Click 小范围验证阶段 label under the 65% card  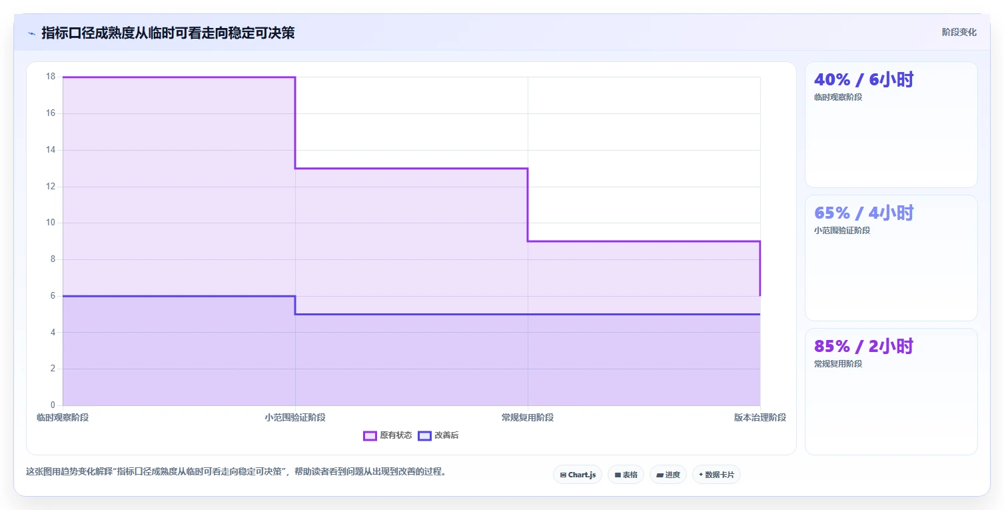[x=842, y=231]
